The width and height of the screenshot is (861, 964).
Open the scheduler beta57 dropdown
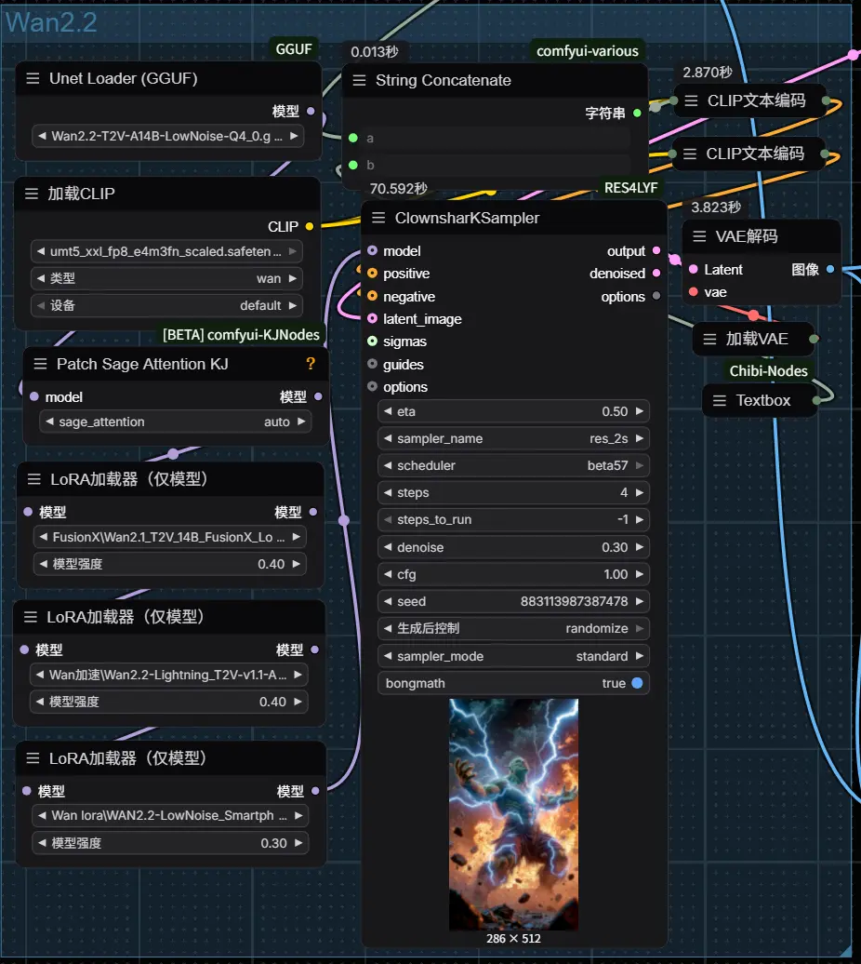513,465
